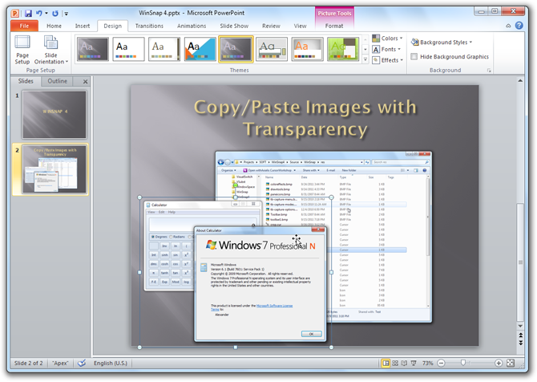The height and width of the screenshot is (382, 537).
Task: Apply the theme with orange and blue angles
Action: 200,50
